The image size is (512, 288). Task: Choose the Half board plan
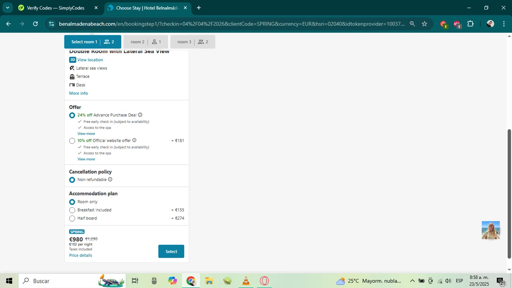72,218
